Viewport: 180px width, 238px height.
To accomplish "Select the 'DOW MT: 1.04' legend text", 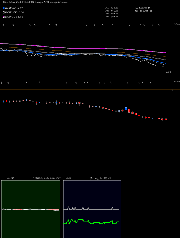I will 14,13.
